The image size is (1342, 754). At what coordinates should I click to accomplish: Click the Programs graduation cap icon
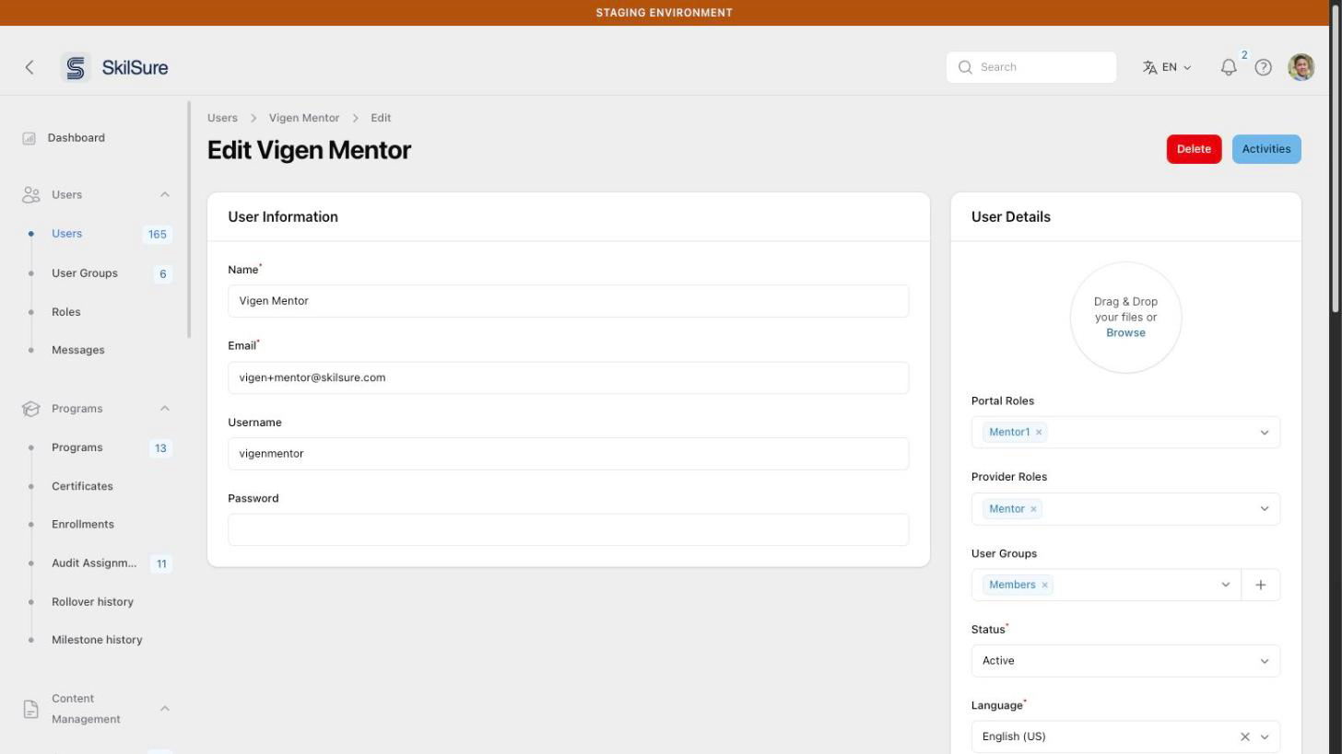pyautogui.click(x=30, y=409)
